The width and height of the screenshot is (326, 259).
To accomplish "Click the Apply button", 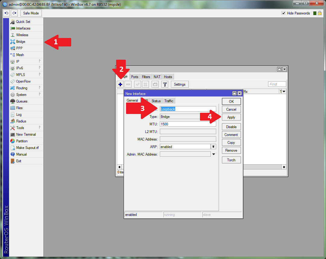I will [231, 117].
